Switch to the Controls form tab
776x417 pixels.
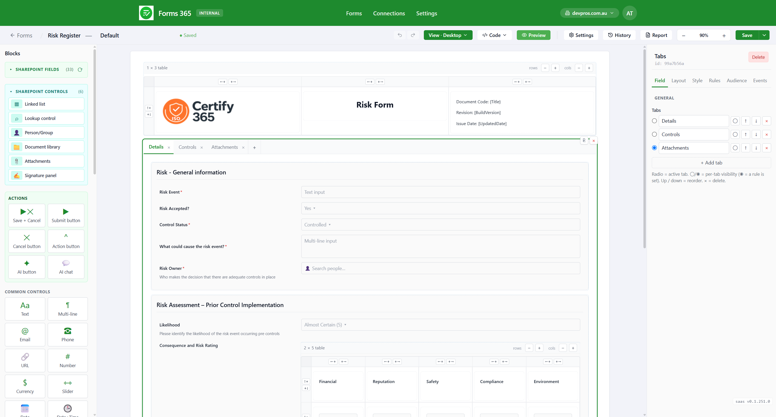[x=187, y=147]
